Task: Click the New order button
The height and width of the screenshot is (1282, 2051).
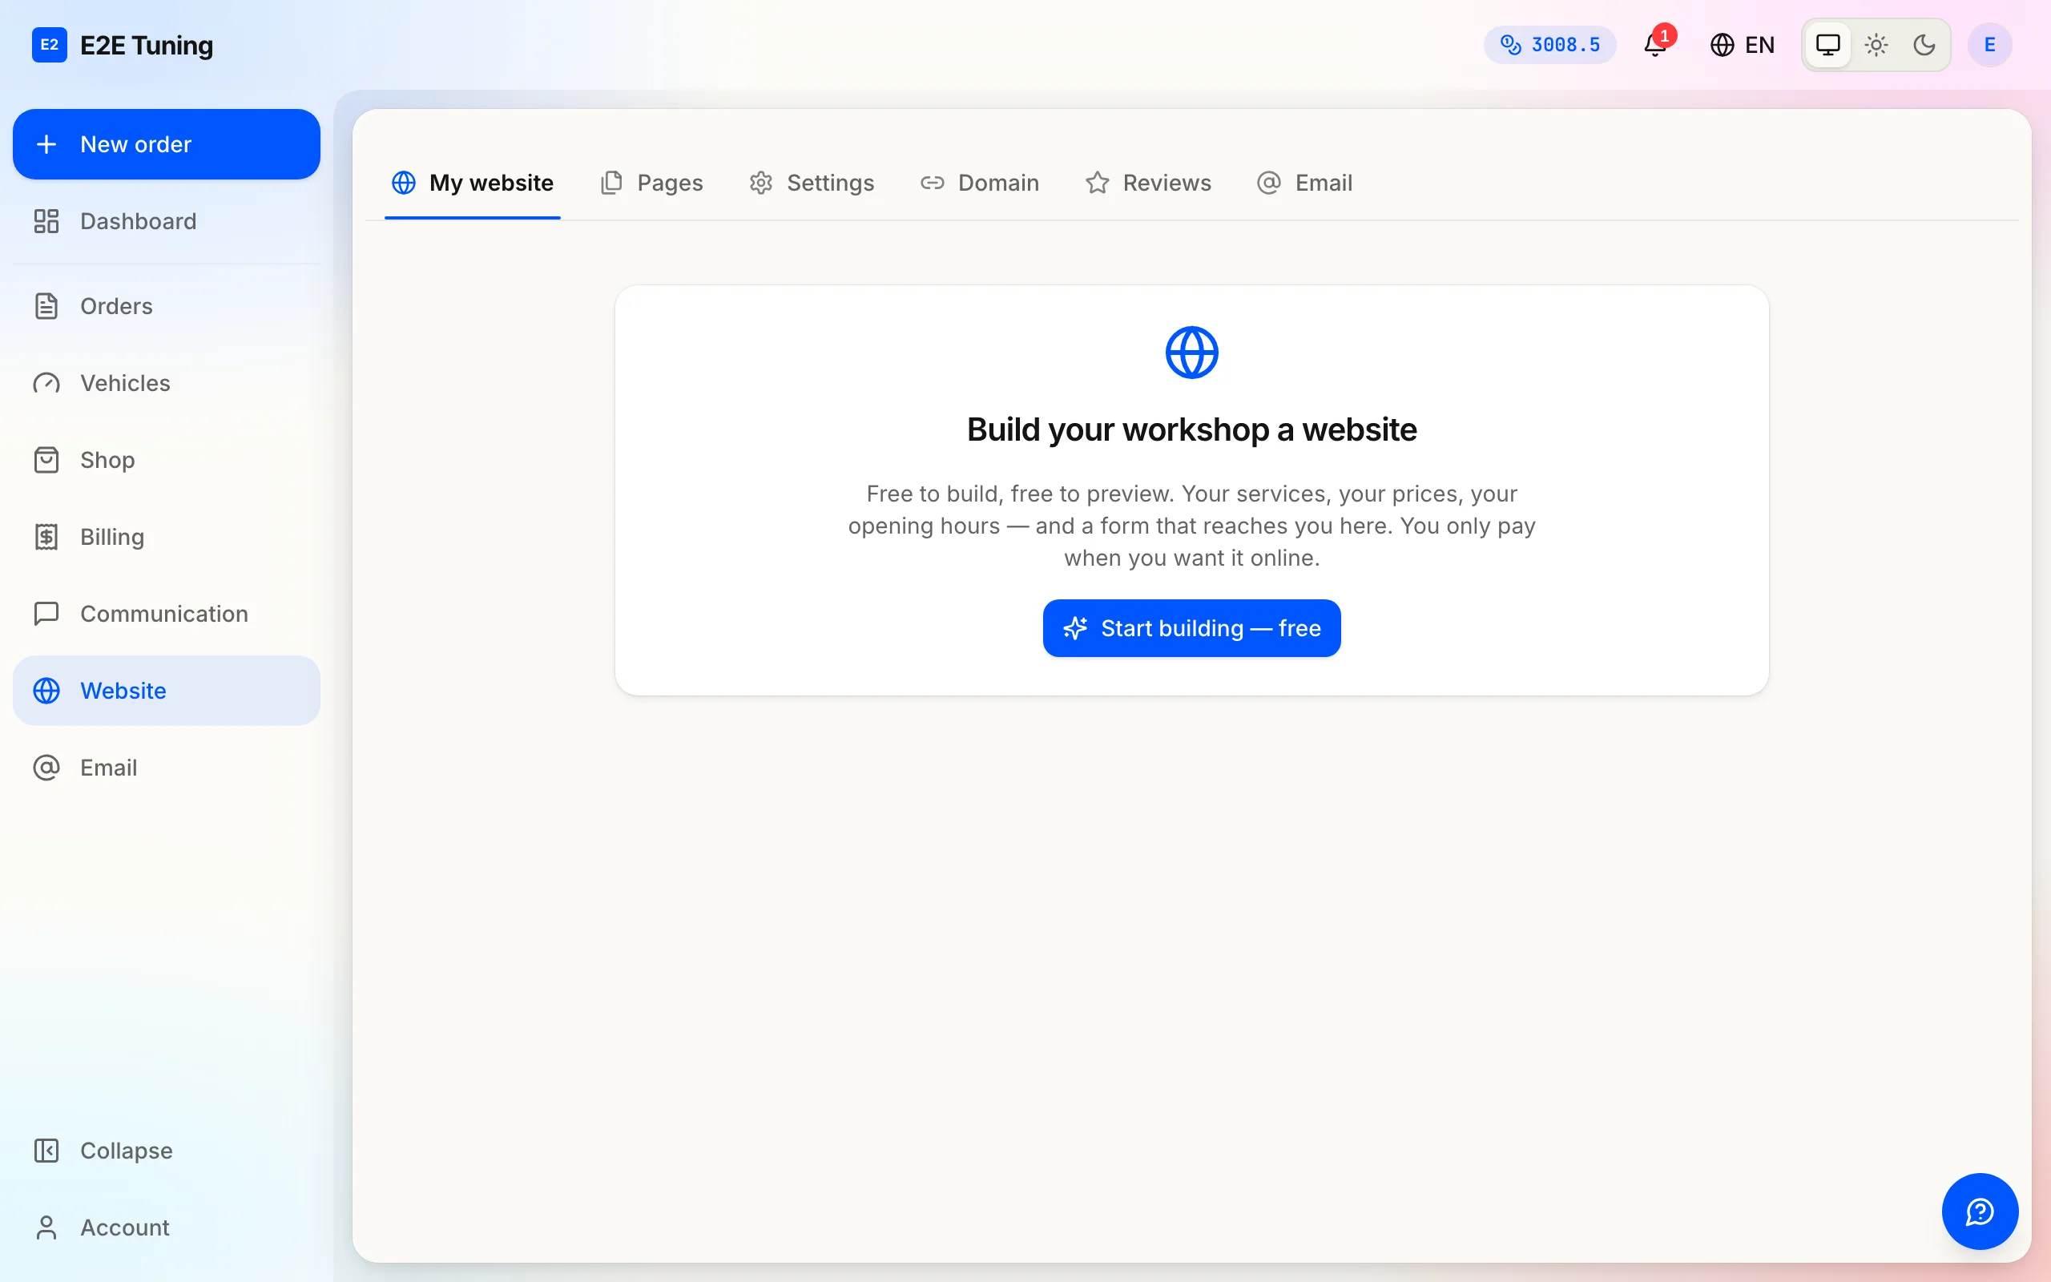Action: coord(167,144)
